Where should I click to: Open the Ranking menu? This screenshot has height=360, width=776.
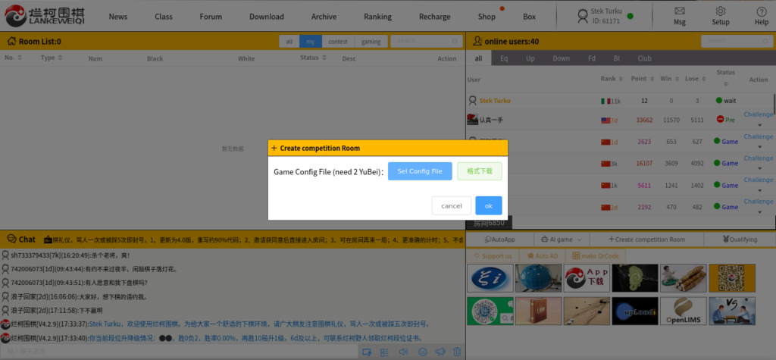[x=377, y=17]
